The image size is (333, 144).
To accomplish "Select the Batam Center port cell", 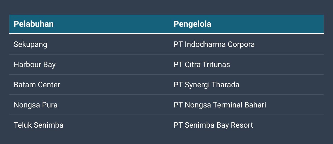I will pos(37,85).
